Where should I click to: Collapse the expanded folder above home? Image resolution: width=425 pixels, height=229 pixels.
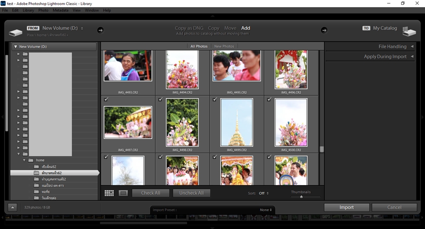pyautogui.click(x=19, y=154)
